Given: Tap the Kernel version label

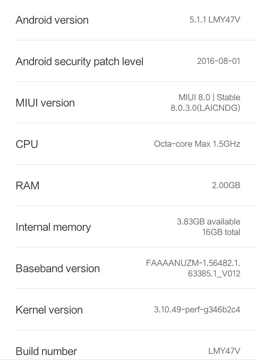Looking at the screenshot, I should pyautogui.click(x=49, y=310).
